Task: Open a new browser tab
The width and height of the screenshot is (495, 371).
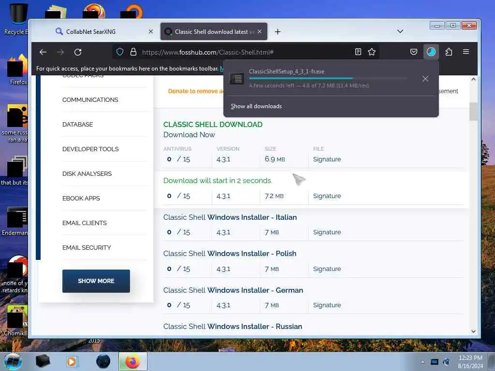Action: pos(277,31)
